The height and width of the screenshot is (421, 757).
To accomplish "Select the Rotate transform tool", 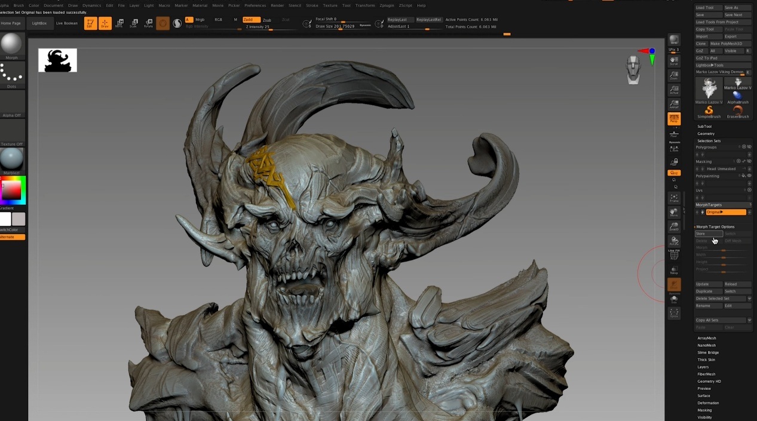I will click(x=148, y=23).
